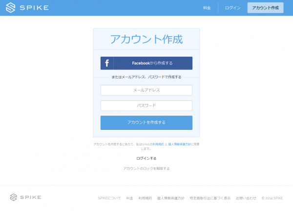The image size is (293, 211).
Task: Open 特定商取引法に基づく表示 in the footer
Action: click(x=210, y=198)
